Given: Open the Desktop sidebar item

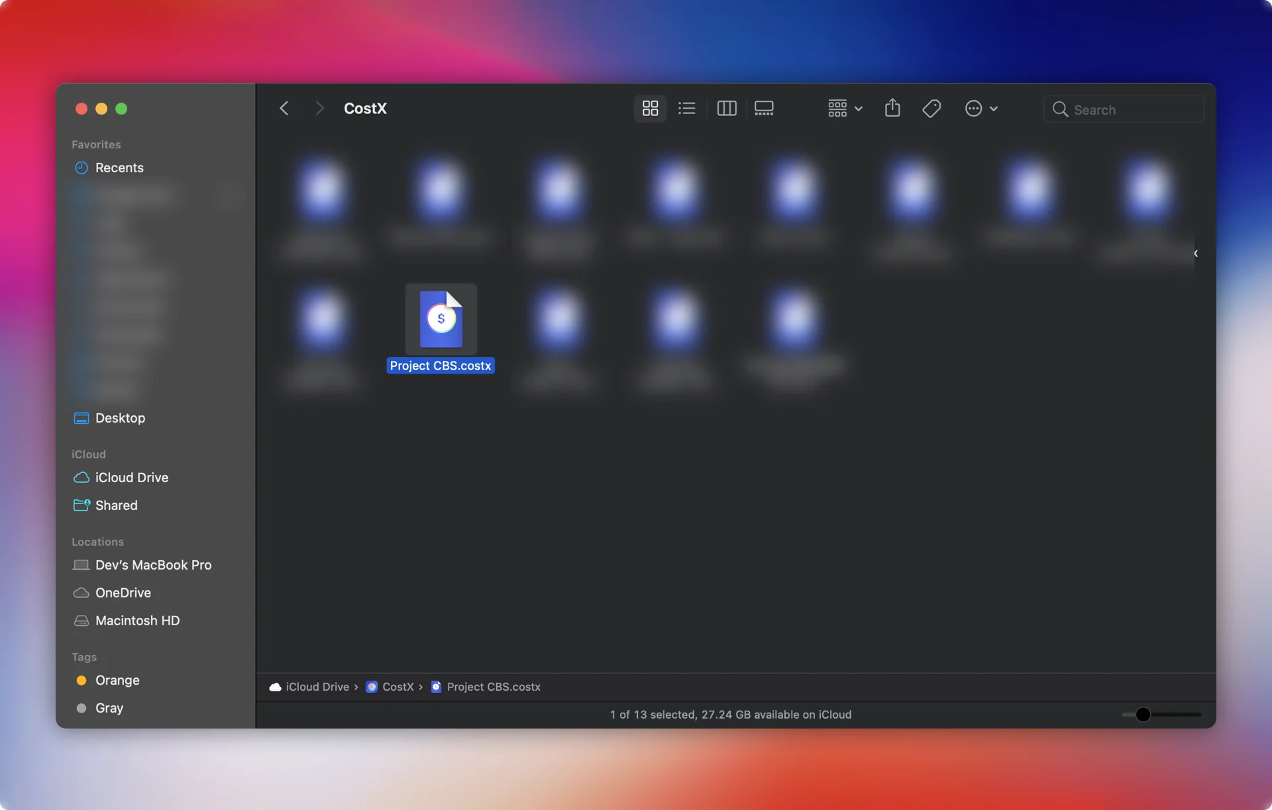Looking at the screenshot, I should pyautogui.click(x=120, y=418).
